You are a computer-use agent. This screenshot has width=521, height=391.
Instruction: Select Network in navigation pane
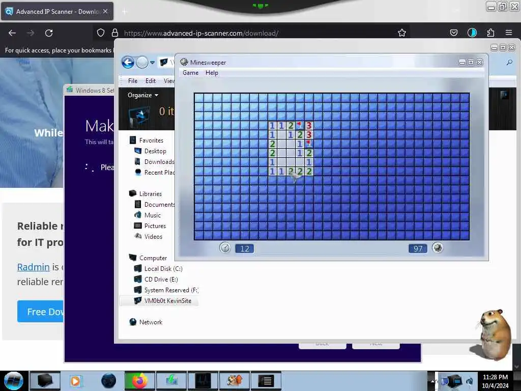tap(151, 322)
